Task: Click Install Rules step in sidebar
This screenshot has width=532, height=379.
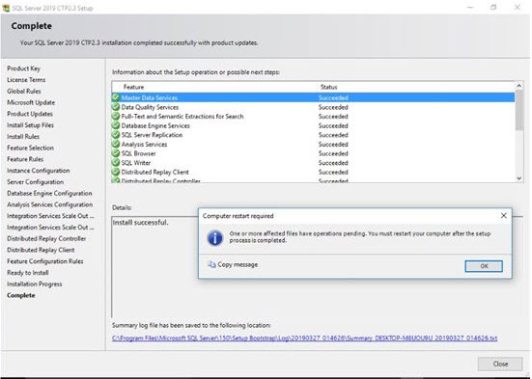Action: click(x=23, y=136)
